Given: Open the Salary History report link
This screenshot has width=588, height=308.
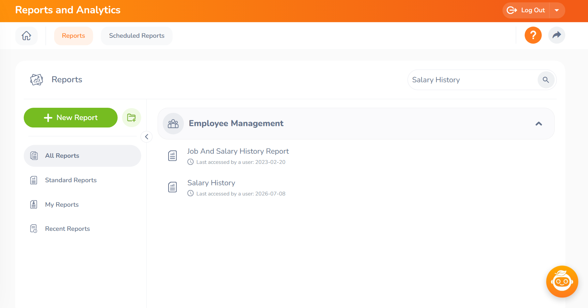Looking at the screenshot, I should click(x=211, y=183).
